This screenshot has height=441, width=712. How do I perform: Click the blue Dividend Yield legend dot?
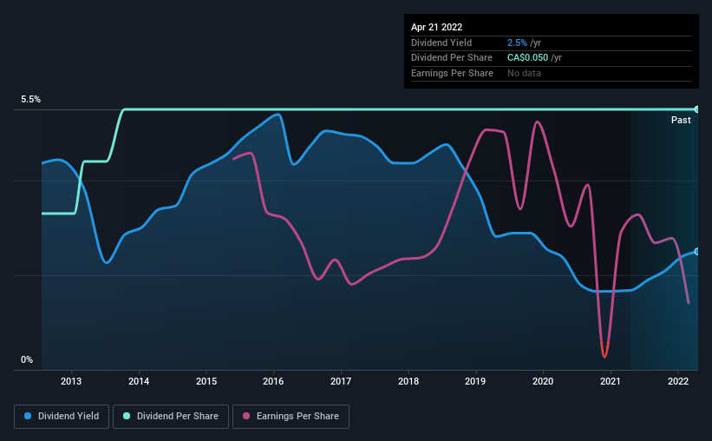[28, 416]
